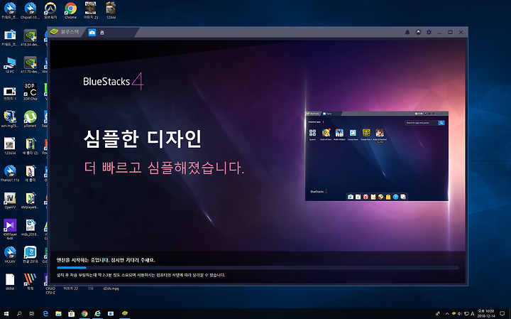Show hidden system tray icons

447,314
